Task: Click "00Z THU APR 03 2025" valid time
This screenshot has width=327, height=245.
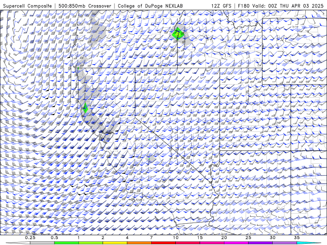Action: 296,6
